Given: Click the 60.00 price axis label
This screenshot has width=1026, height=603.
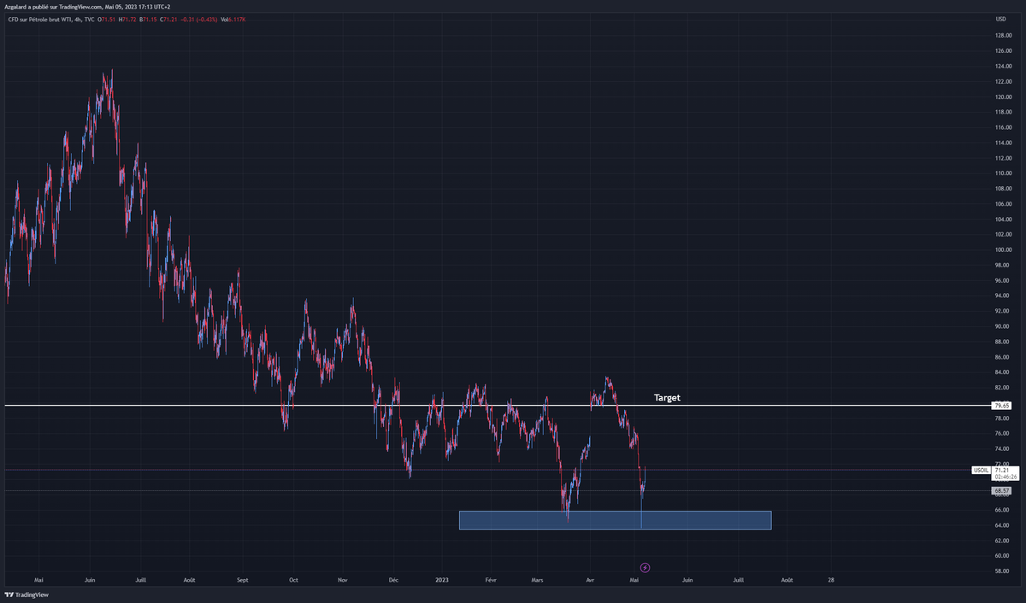Looking at the screenshot, I should click(1004, 556).
